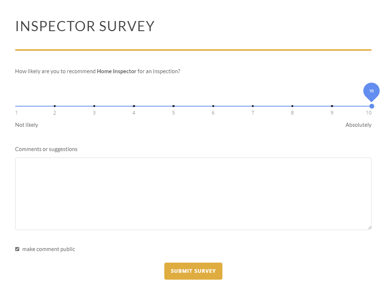
Task: Click the 'make comment public' label
Action: click(x=49, y=249)
